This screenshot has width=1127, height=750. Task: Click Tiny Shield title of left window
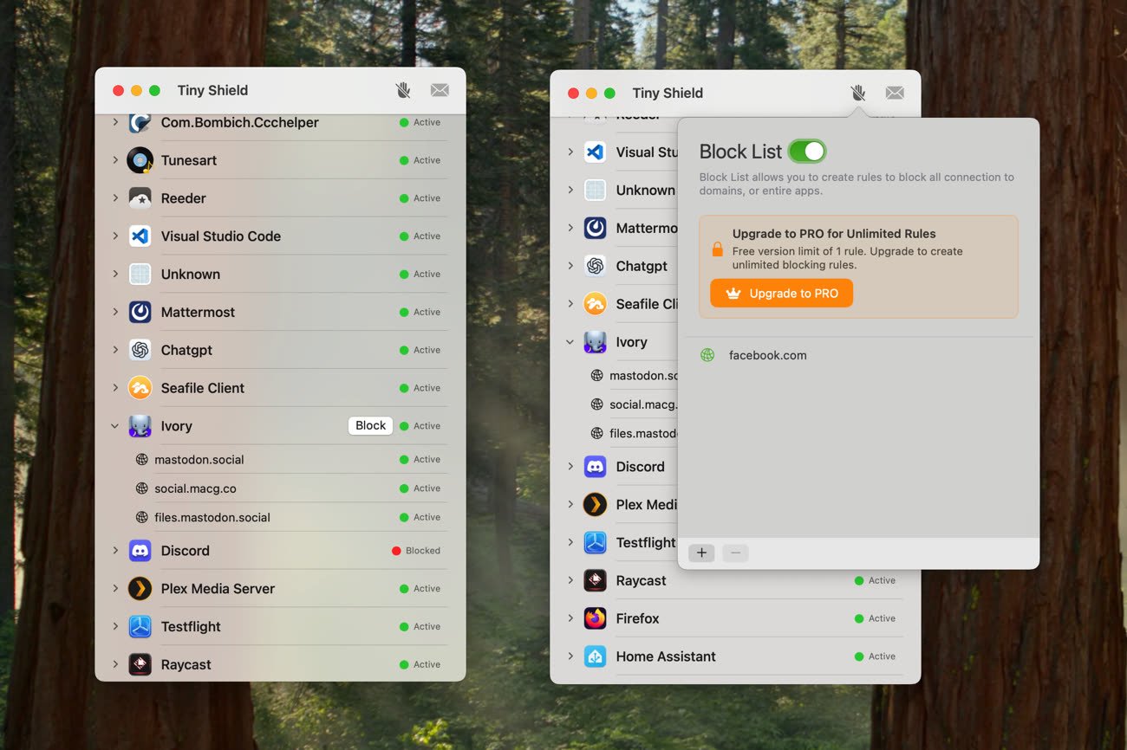click(212, 90)
